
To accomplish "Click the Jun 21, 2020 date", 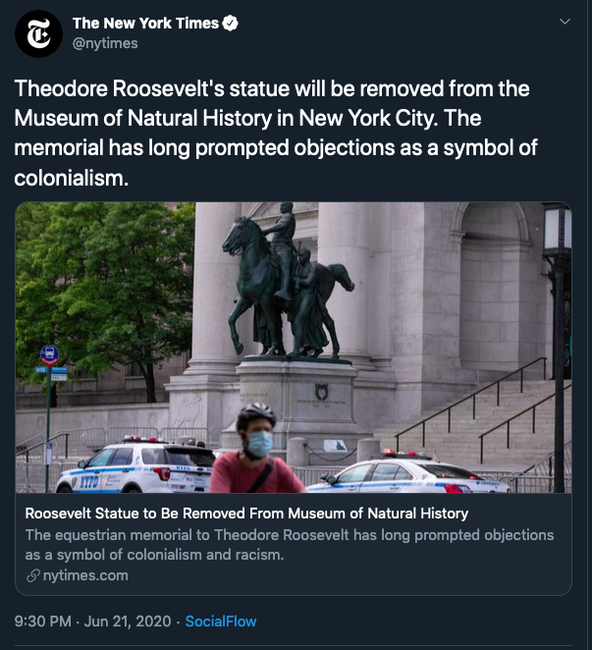I will point(128,622).
